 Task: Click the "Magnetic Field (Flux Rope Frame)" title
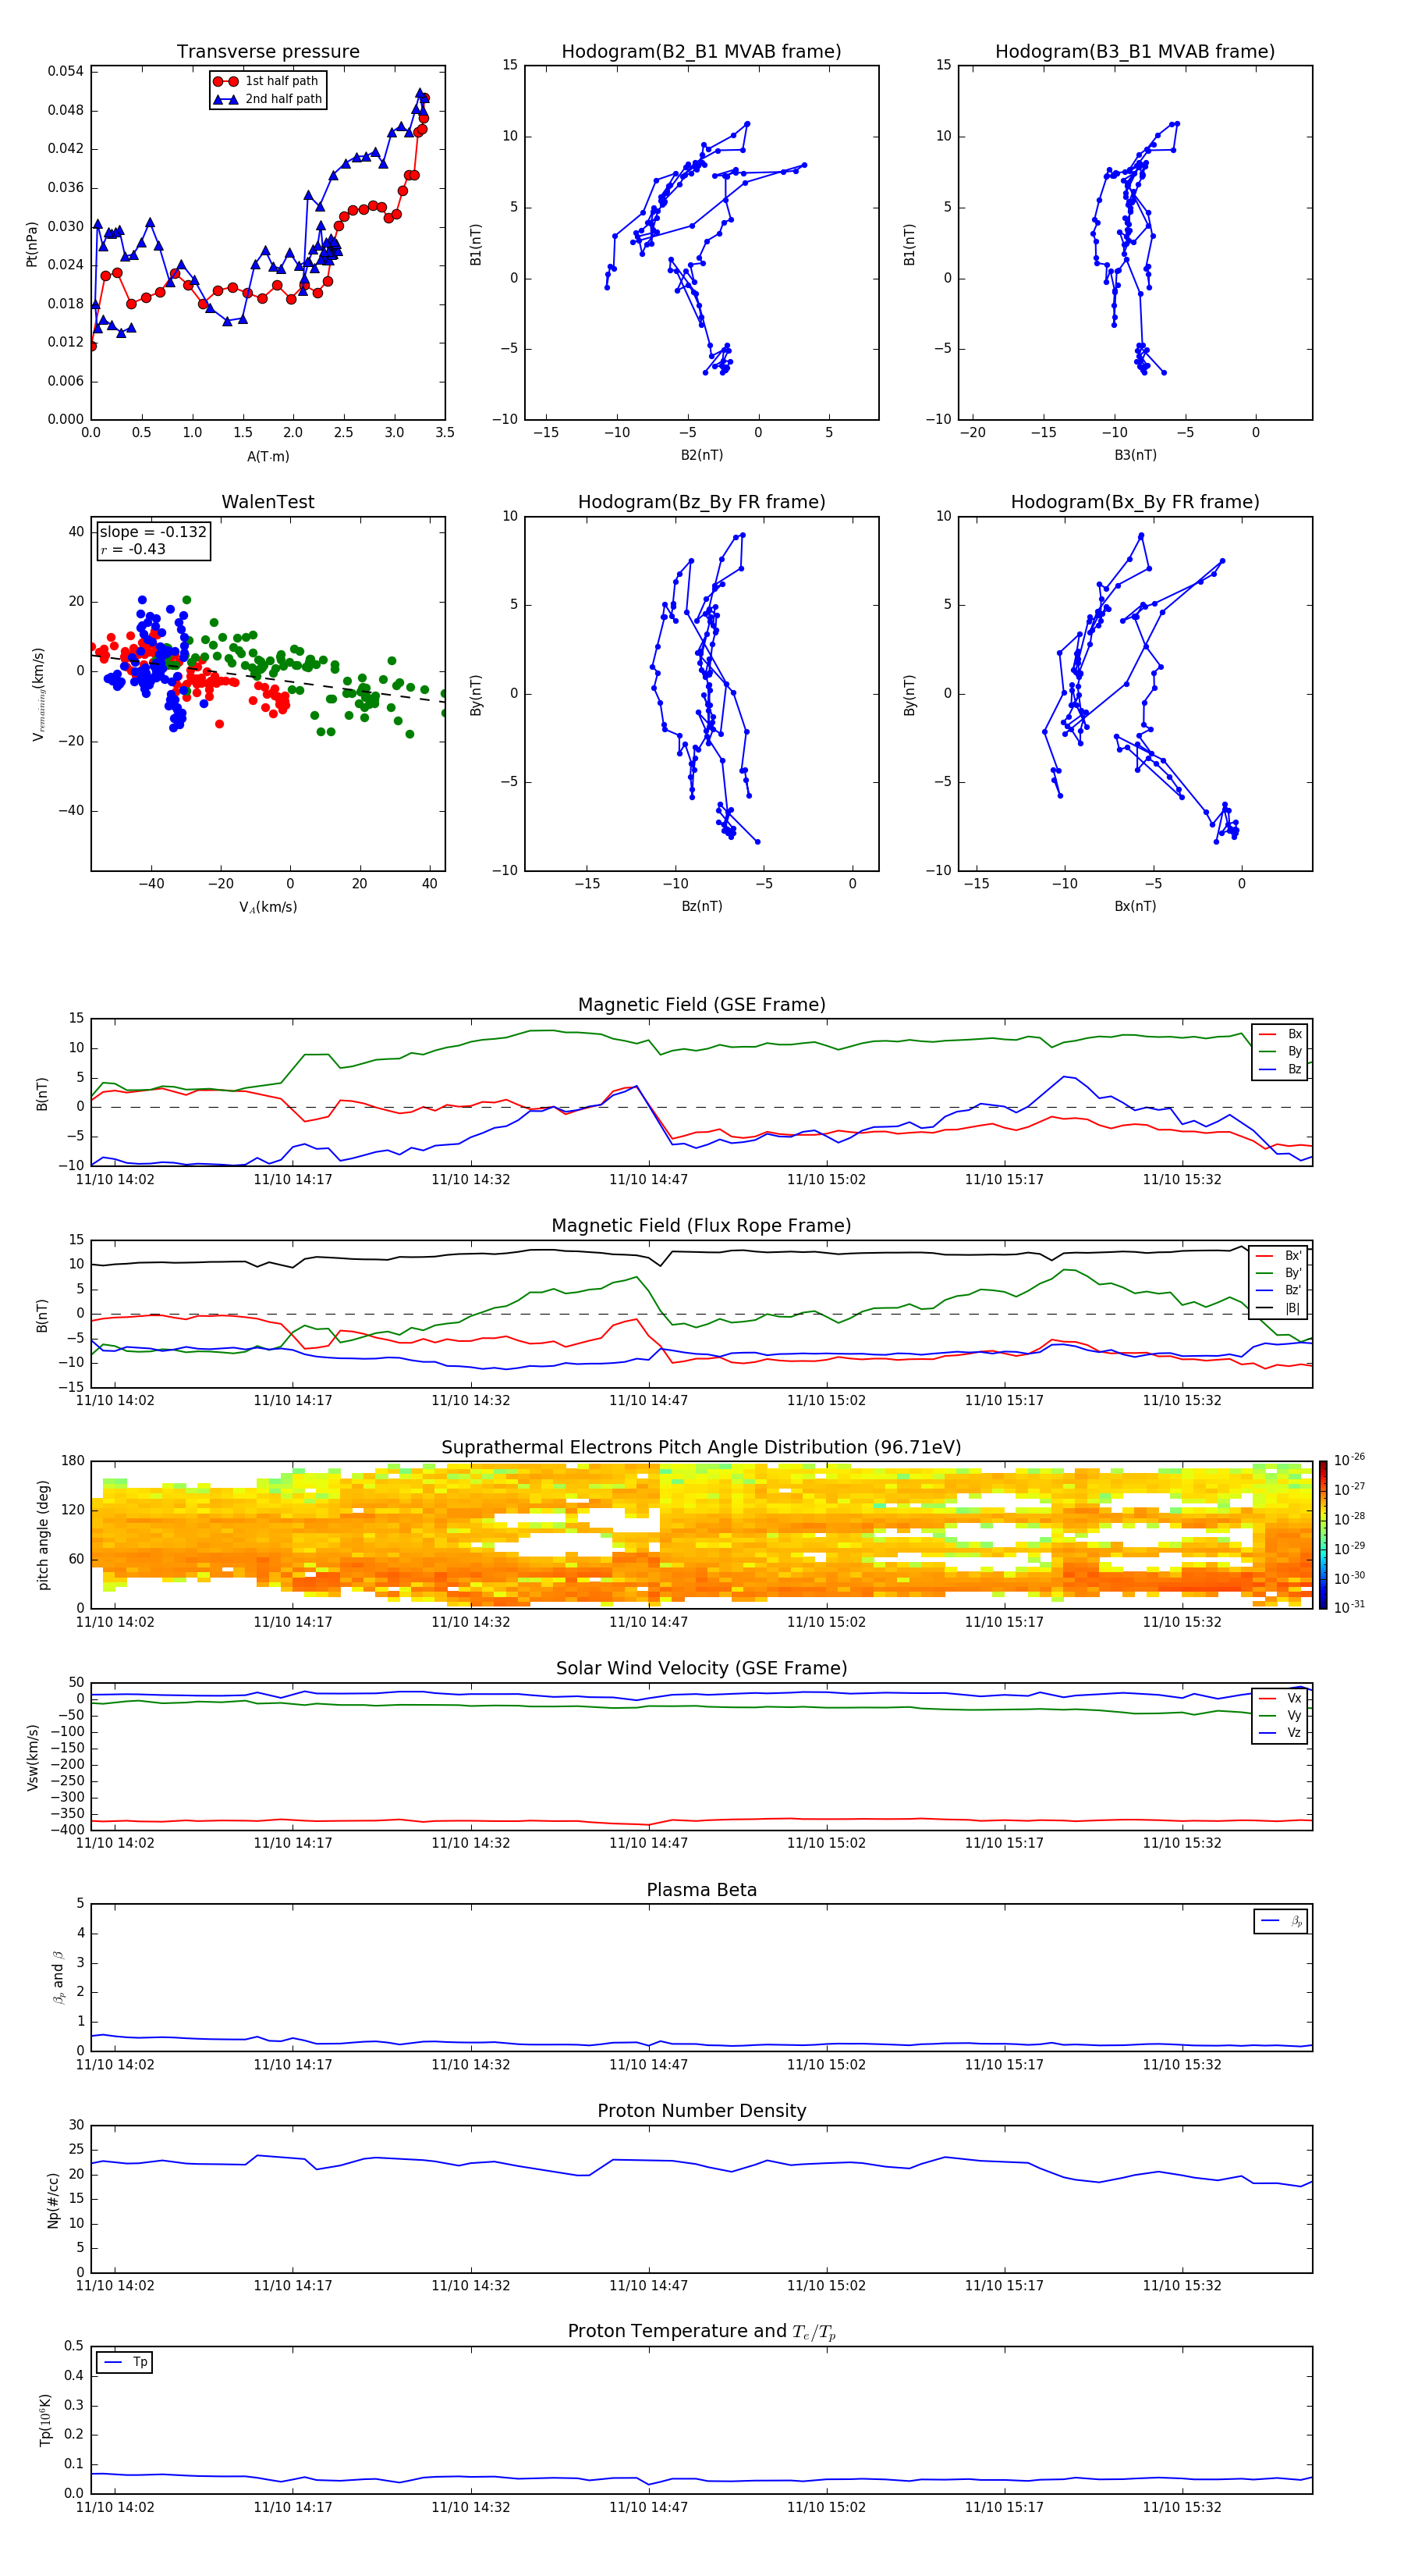point(701,1226)
